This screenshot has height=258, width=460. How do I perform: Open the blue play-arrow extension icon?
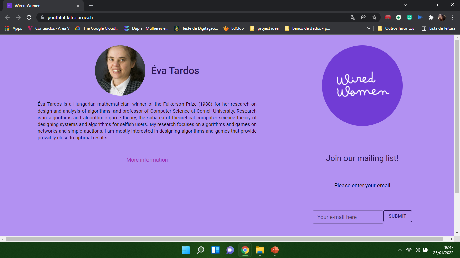[420, 17]
